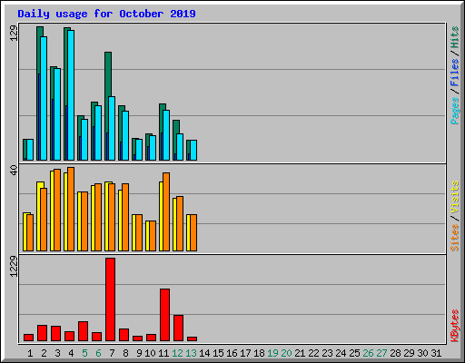Click the 'Daily usage for October 2019' title
The height and width of the screenshot is (363, 465).
106,14
